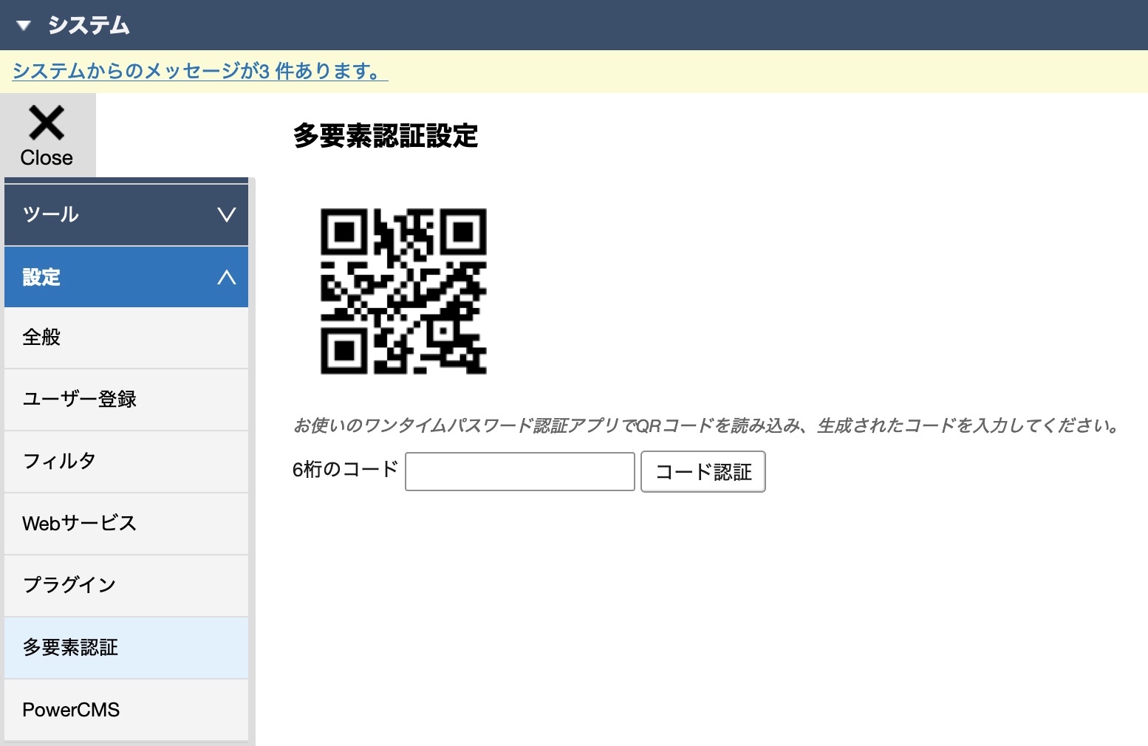Click the コード認証 button

pos(703,472)
